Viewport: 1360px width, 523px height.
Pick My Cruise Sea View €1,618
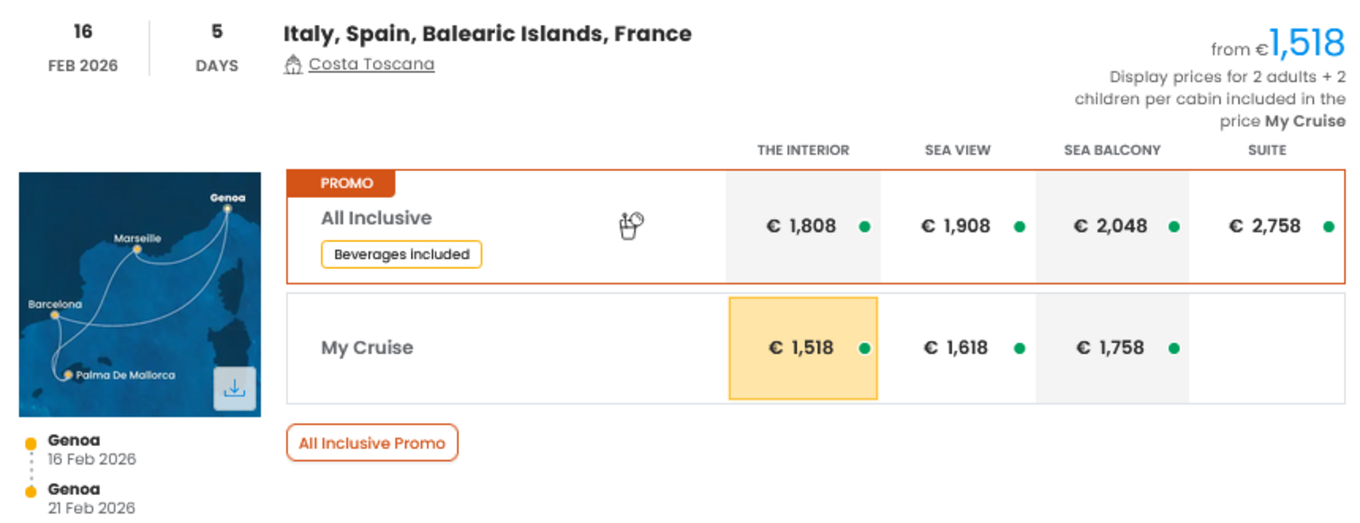click(x=956, y=348)
